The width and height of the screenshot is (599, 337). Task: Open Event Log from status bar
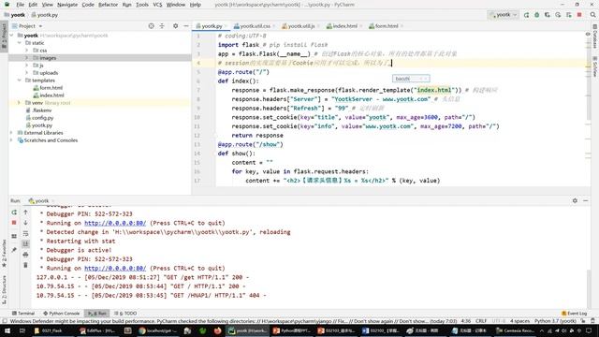point(574,314)
